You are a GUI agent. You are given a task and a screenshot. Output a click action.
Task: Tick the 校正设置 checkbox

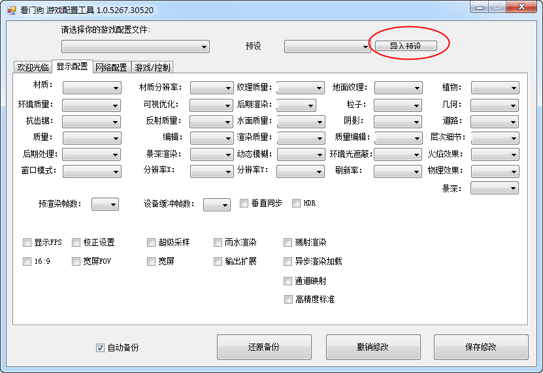(x=76, y=242)
